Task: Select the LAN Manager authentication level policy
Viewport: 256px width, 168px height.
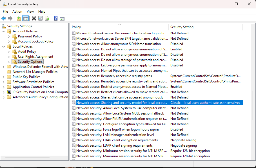Action: pyautogui.click(x=115, y=135)
